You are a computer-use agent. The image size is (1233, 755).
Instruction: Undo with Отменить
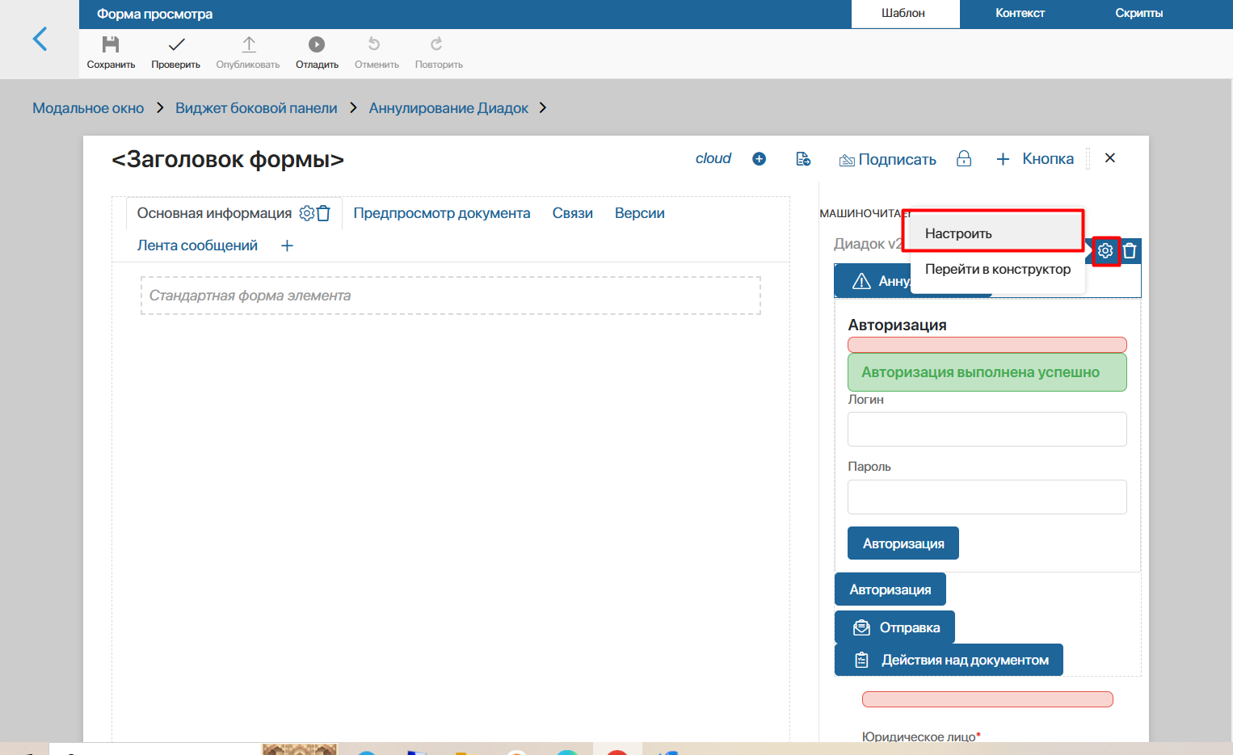pyautogui.click(x=377, y=52)
